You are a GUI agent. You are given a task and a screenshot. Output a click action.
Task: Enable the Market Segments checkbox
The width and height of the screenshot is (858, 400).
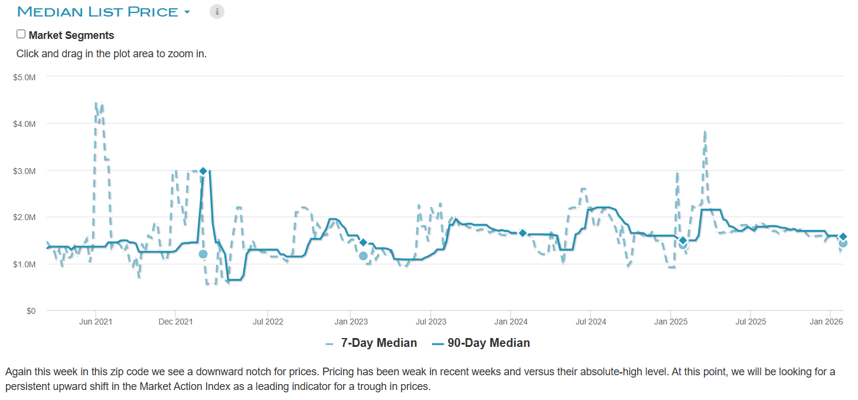tap(21, 34)
